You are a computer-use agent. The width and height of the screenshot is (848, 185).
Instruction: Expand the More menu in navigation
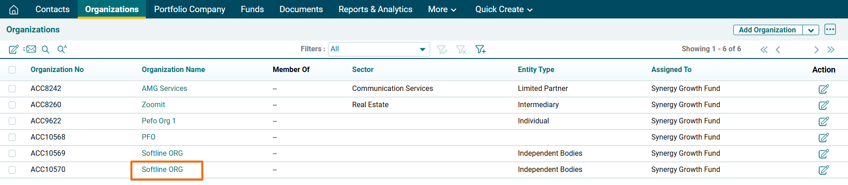[x=442, y=9]
